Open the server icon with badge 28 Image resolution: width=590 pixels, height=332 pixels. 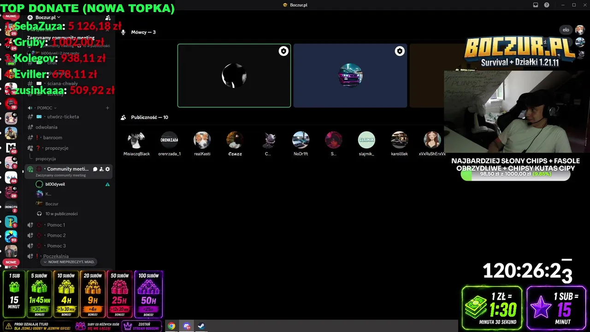(x=11, y=192)
